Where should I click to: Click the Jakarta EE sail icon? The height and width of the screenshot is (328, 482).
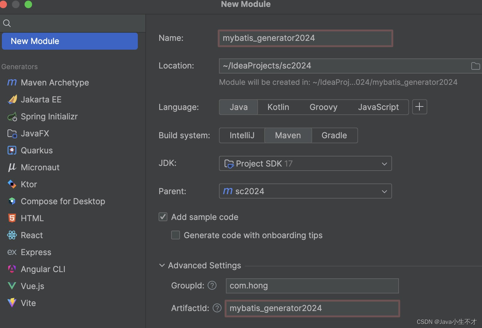(12, 100)
